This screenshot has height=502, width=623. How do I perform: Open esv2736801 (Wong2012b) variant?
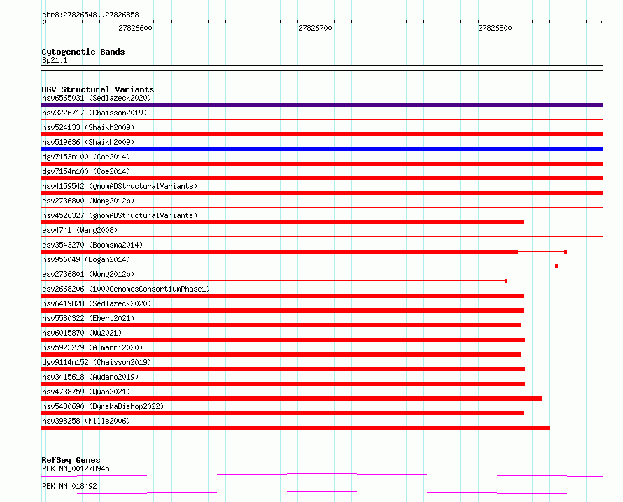coord(88,274)
